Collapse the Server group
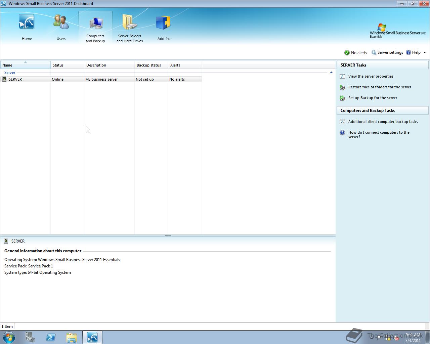 coord(331,73)
